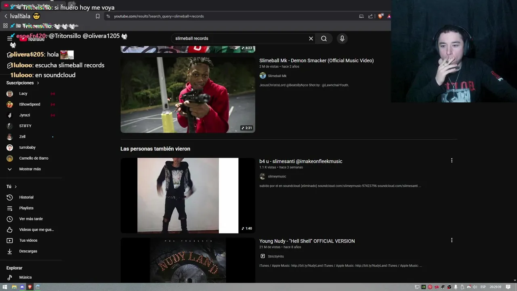This screenshot has height=291, width=517.
Task: Click the taskbar clock 20:29:39
Action: tap(495, 287)
